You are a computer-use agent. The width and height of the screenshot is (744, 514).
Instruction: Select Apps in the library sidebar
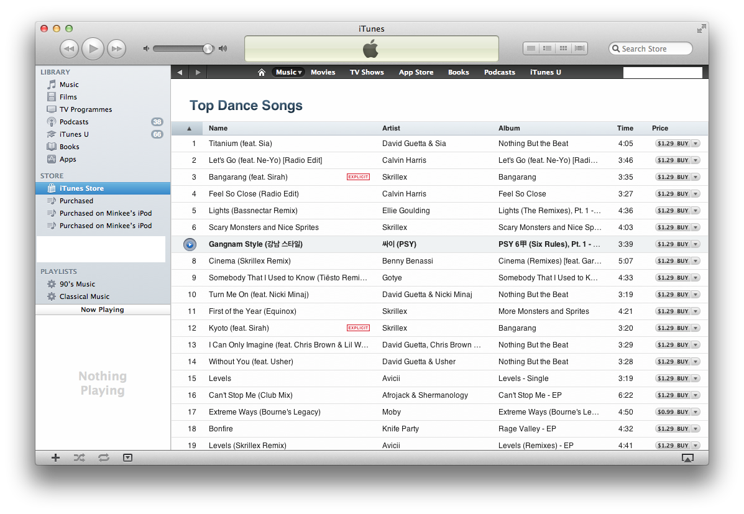pos(103,159)
